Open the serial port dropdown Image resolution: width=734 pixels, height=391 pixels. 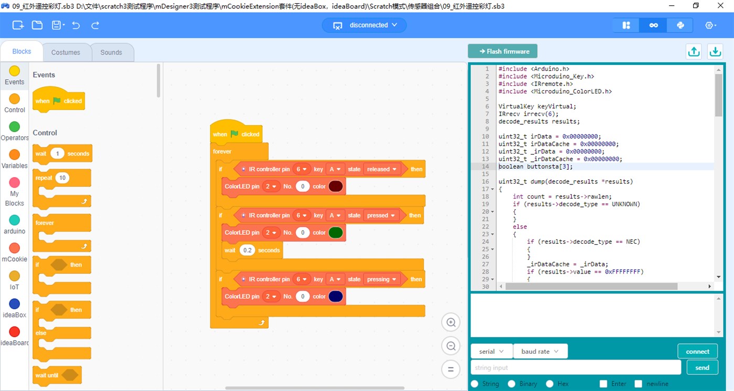(x=491, y=351)
